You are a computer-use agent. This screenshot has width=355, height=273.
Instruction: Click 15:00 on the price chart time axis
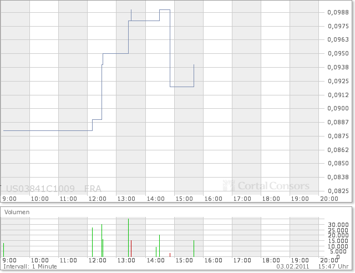click(x=184, y=199)
